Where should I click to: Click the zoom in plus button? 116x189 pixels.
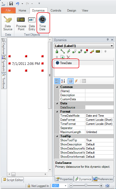(x=101, y=186)
